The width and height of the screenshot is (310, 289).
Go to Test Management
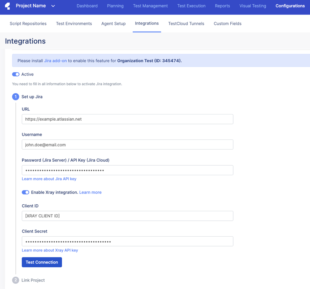click(x=150, y=6)
